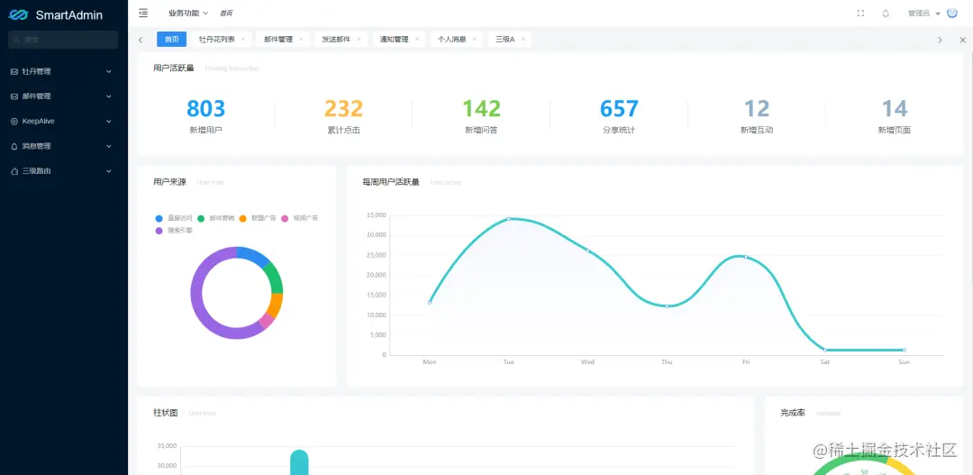This screenshot has width=973, height=475.
Task: Switch to the 首页 tab
Action: click(x=172, y=39)
